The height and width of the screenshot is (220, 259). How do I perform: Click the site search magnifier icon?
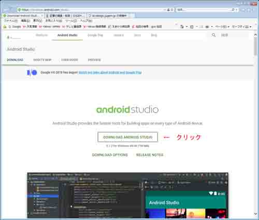pyautogui.click(x=213, y=35)
